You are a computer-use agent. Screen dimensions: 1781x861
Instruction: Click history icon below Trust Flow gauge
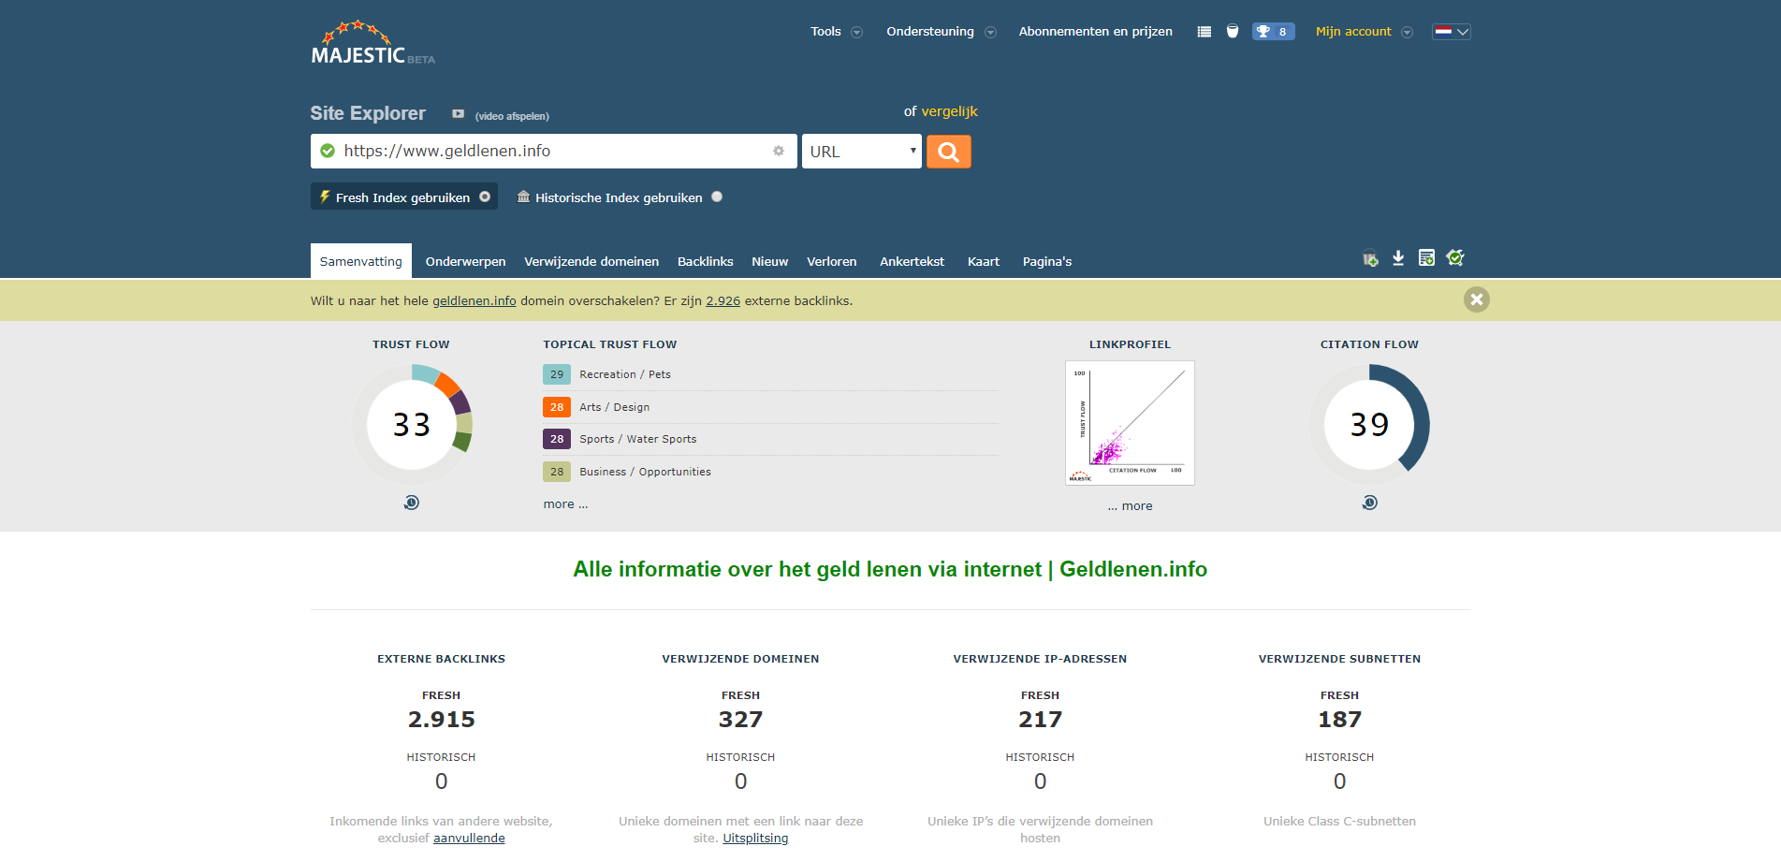[412, 503]
